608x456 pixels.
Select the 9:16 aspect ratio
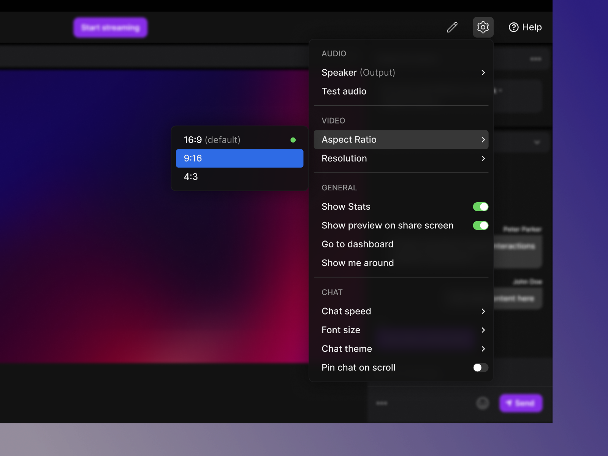click(x=239, y=158)
